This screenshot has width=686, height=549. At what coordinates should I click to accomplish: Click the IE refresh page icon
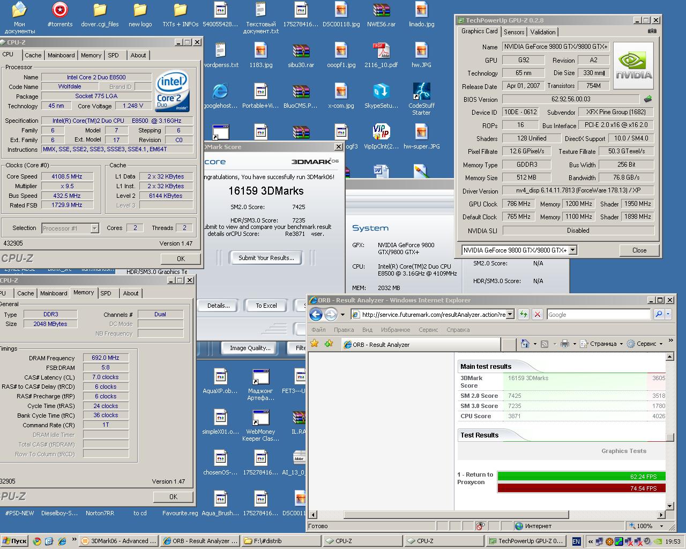coord(523,315)
